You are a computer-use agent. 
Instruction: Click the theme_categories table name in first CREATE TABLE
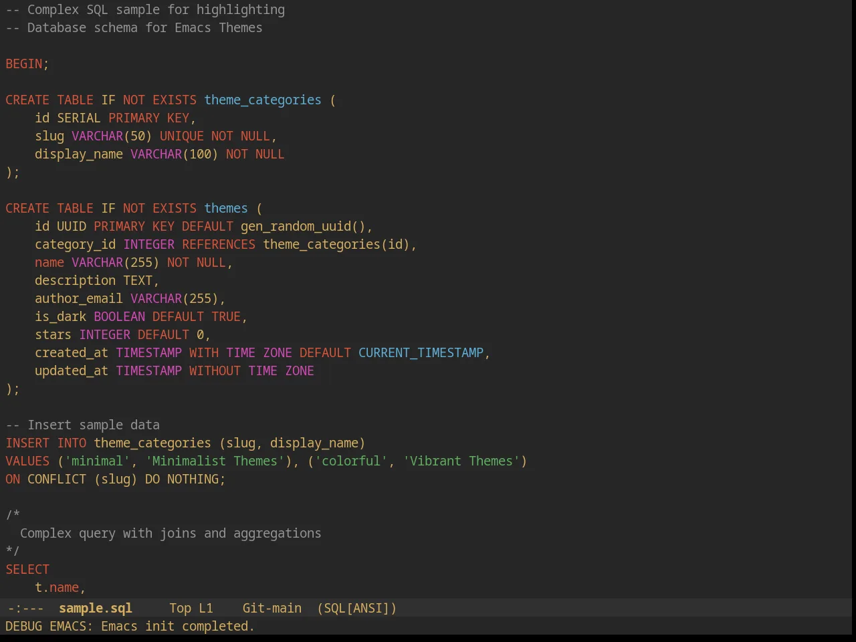coord(263,100)
